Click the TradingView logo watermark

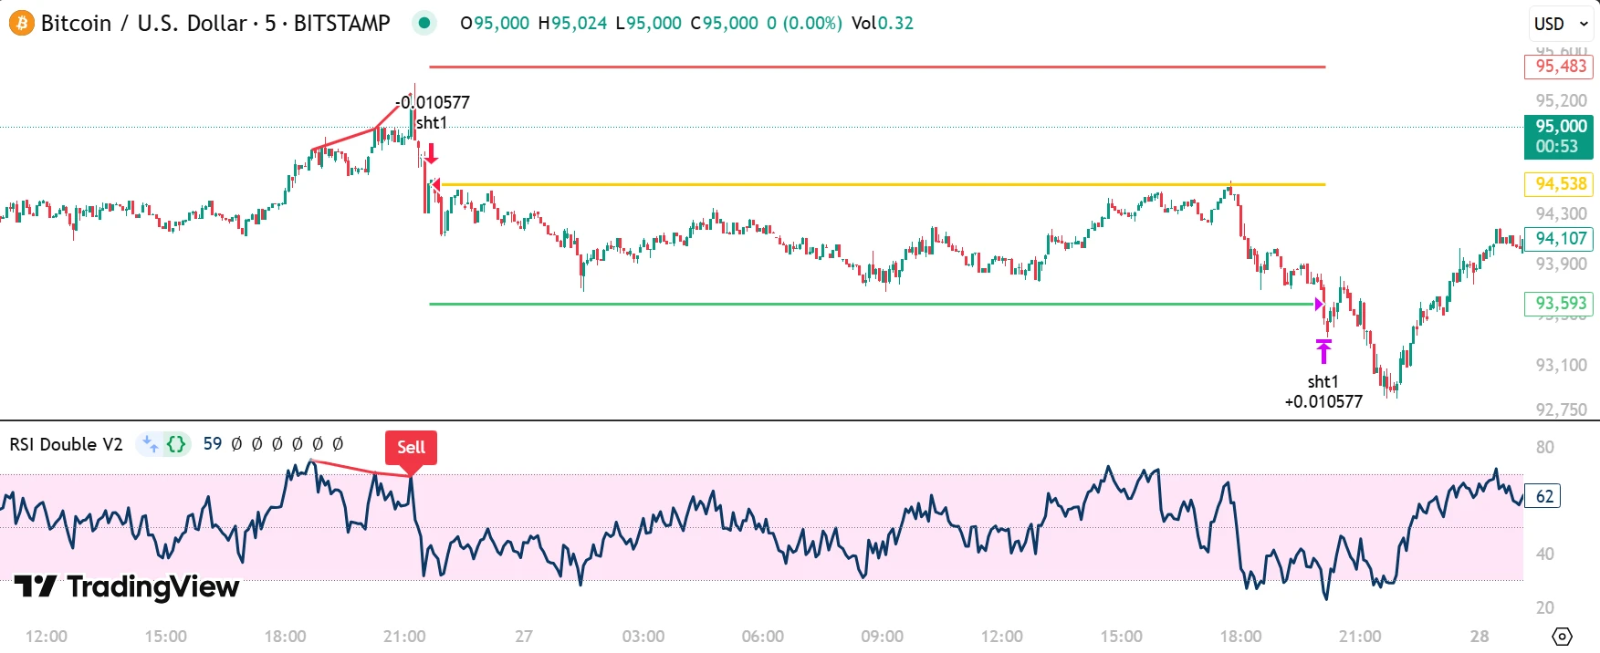(x=127, y=586)
